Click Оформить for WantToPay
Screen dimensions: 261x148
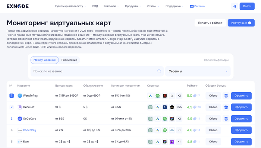[x=241, y=96]
